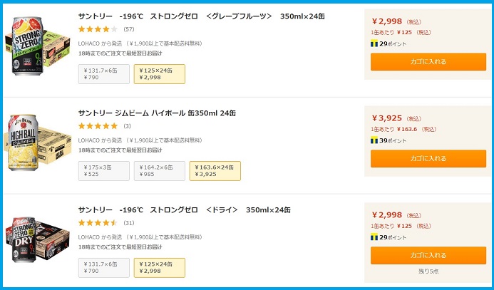This screenshot has height=290, width=494.
Task: Choose the ¥131.7×6缶 option for Strong Zero Dry
Action: click(x=104, y=268)
